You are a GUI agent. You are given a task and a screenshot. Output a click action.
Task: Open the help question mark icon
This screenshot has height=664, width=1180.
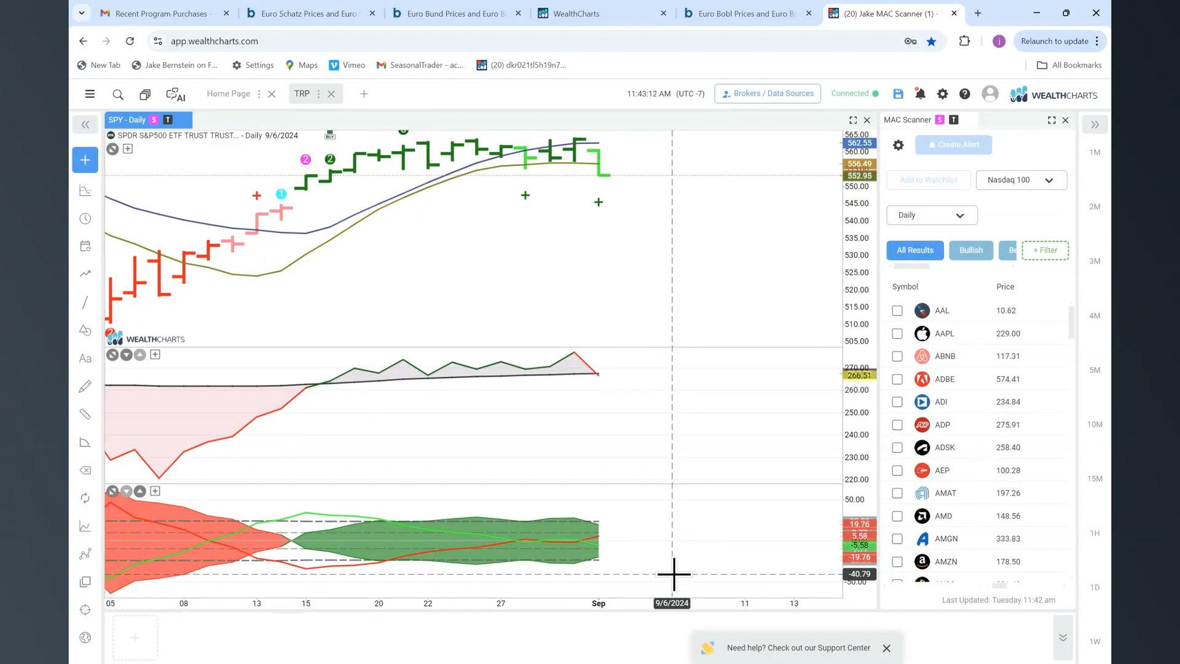965,93
